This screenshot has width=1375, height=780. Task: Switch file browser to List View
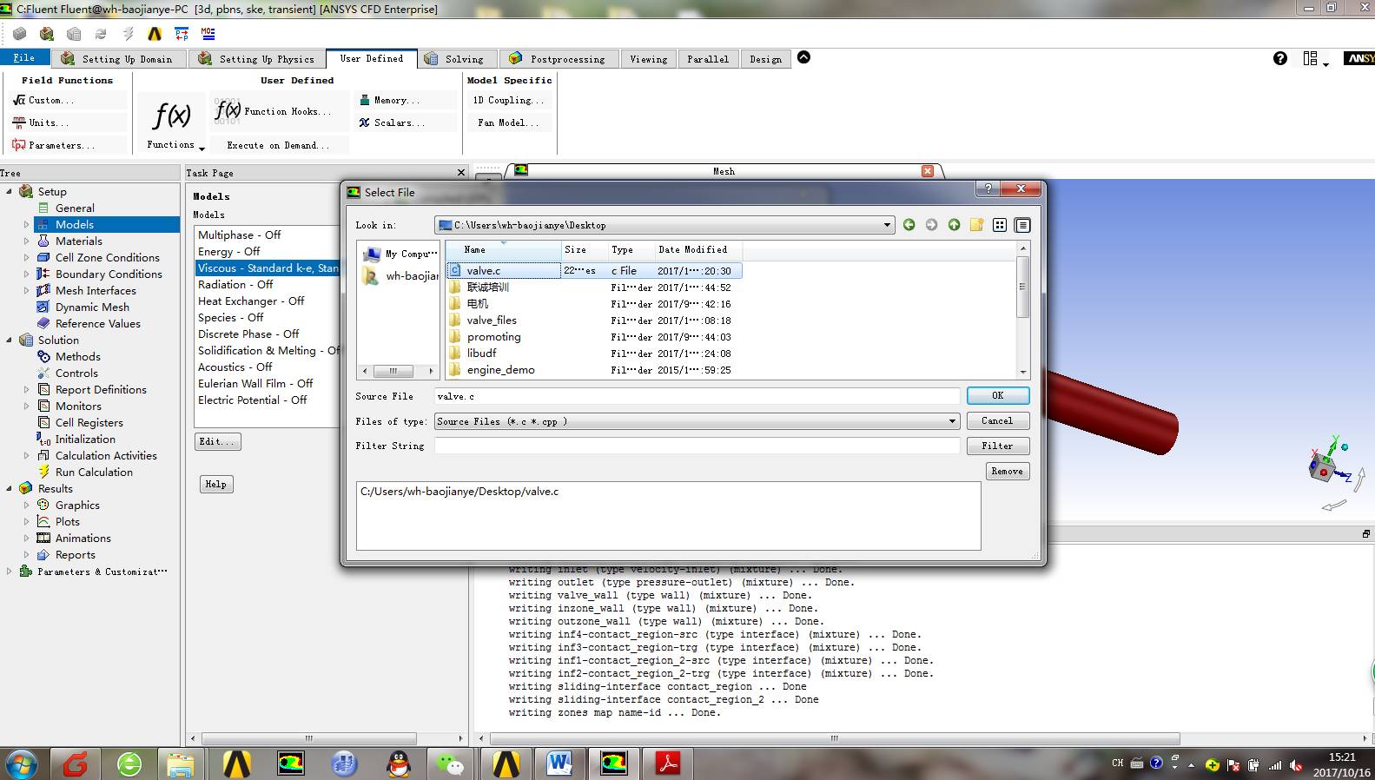1000,225
